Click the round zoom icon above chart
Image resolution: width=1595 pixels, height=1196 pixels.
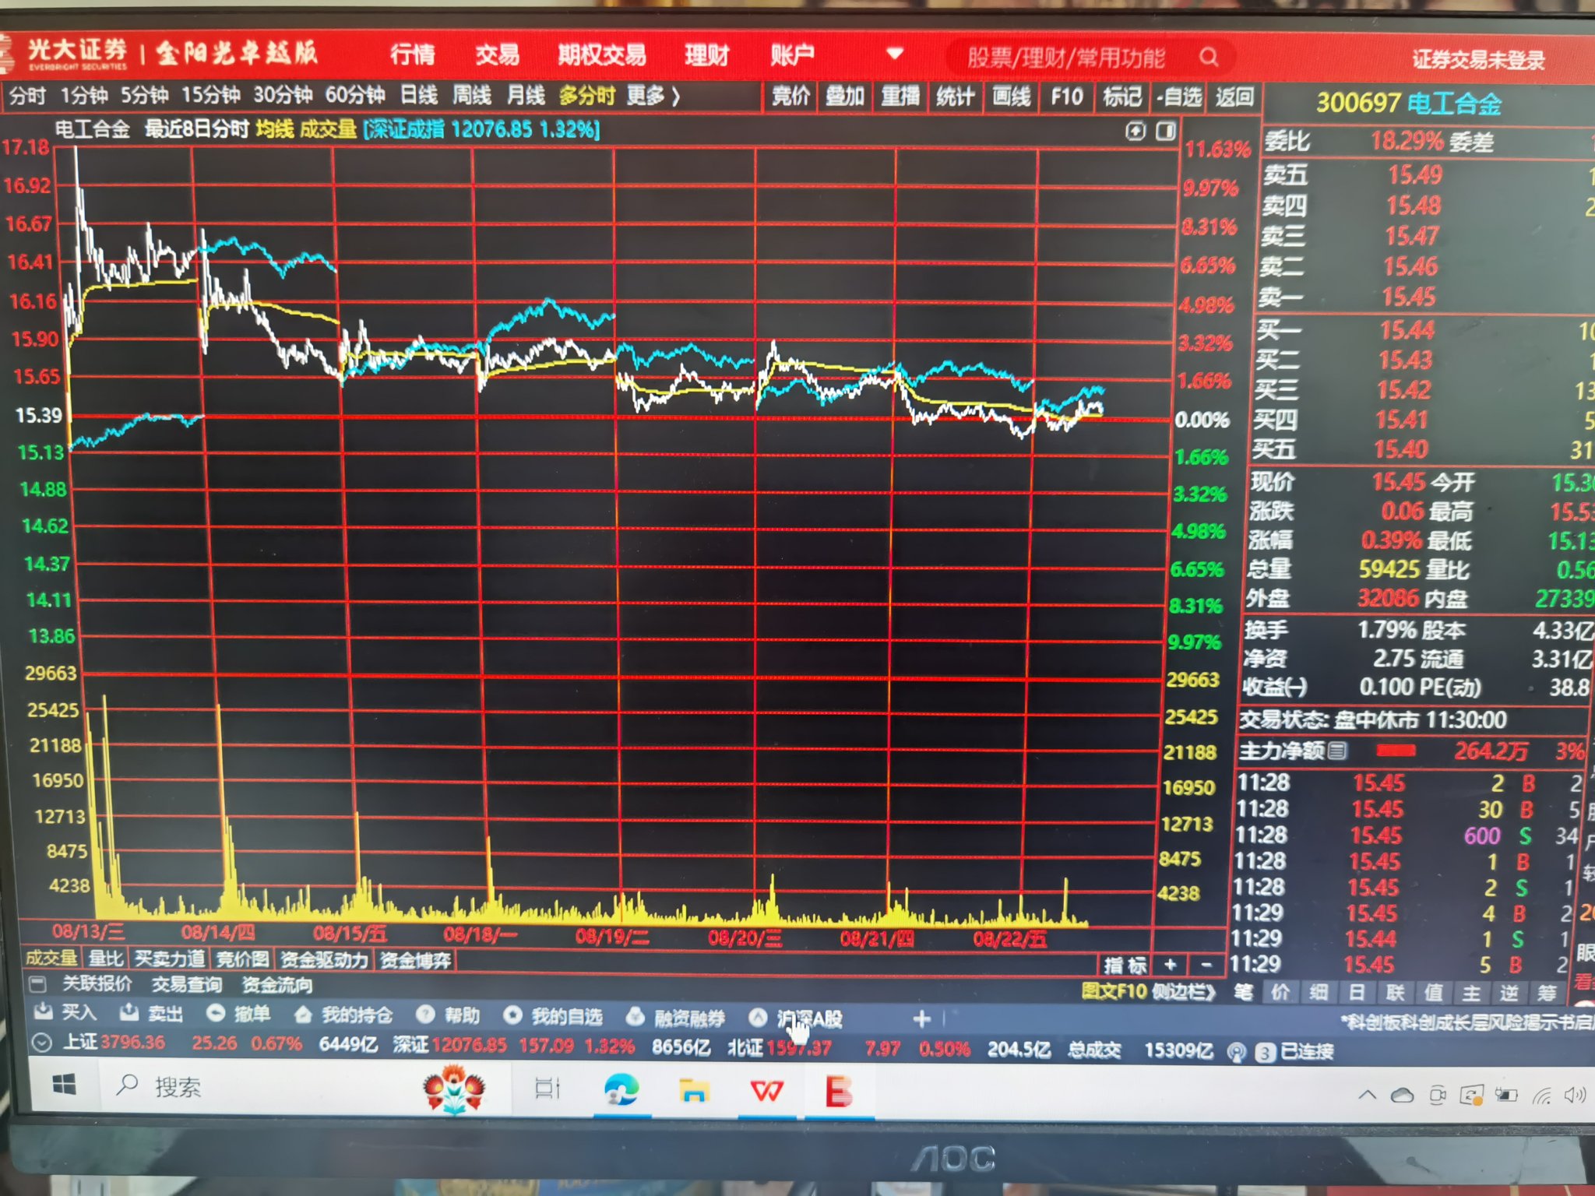click(x=1136, y=132)
